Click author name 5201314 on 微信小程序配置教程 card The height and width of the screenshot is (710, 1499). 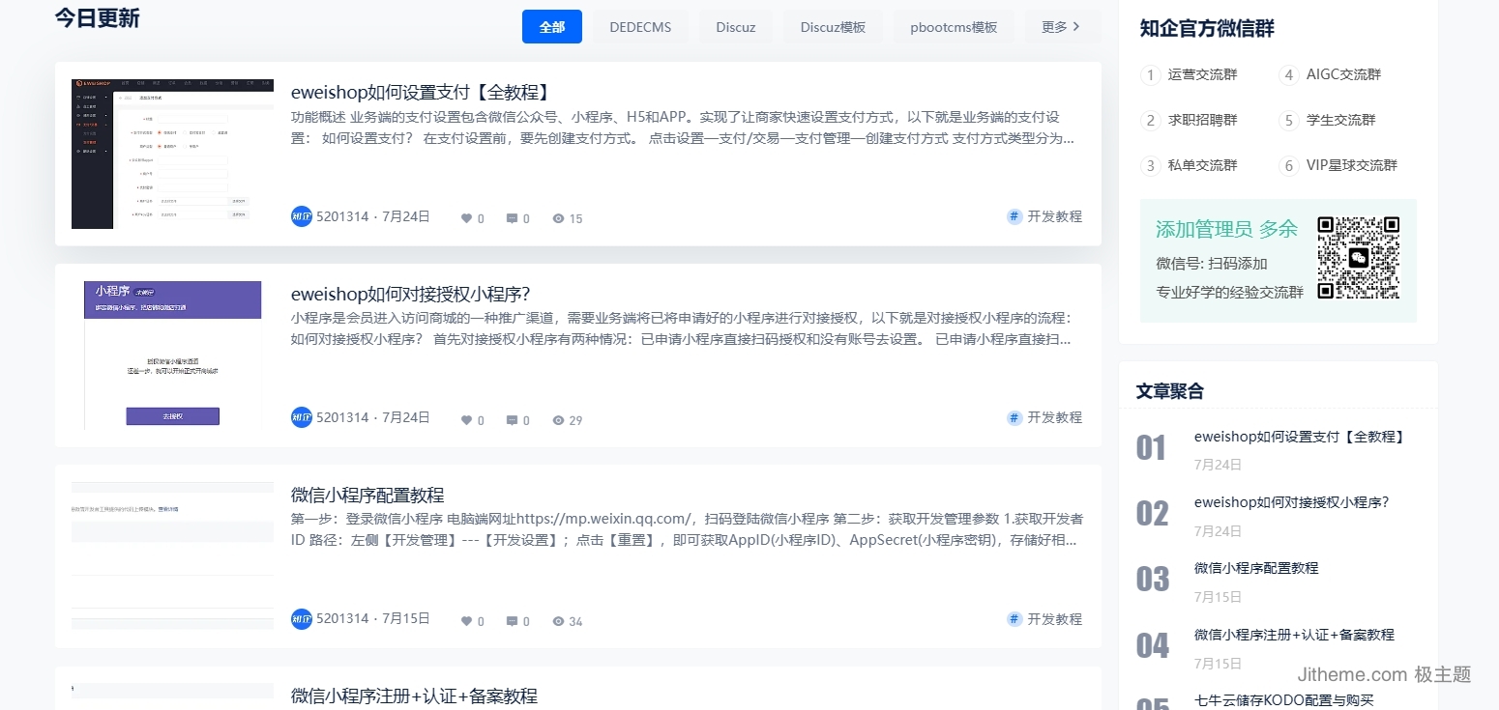coord(342,618)
